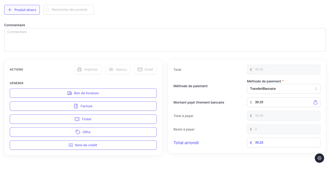Click the eye icon on Aperçu button

coord(112,69)
